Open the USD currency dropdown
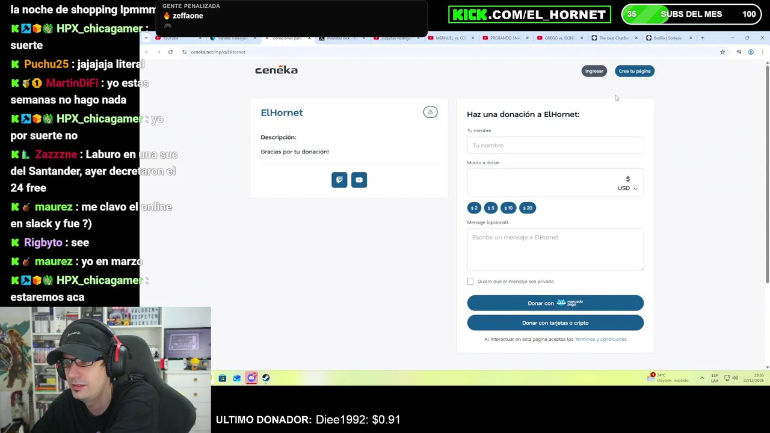 (x=627, y=188)
